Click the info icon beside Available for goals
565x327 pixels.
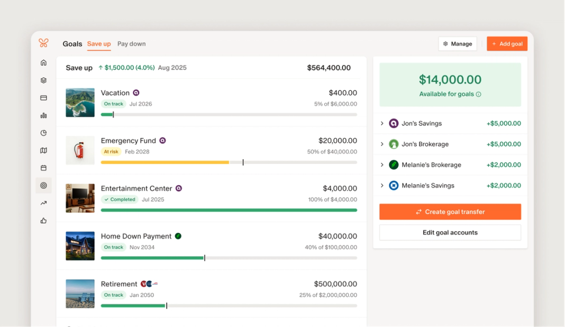[478, 94]
